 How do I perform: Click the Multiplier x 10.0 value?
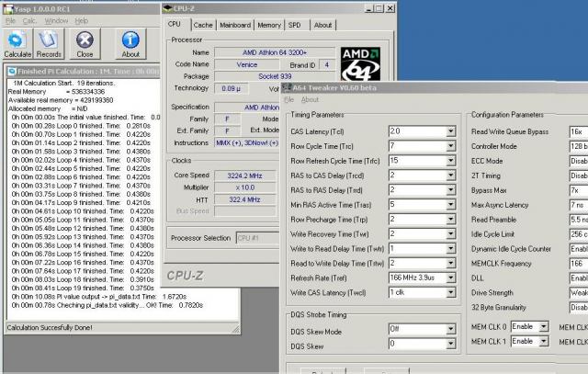pos(244,187)
